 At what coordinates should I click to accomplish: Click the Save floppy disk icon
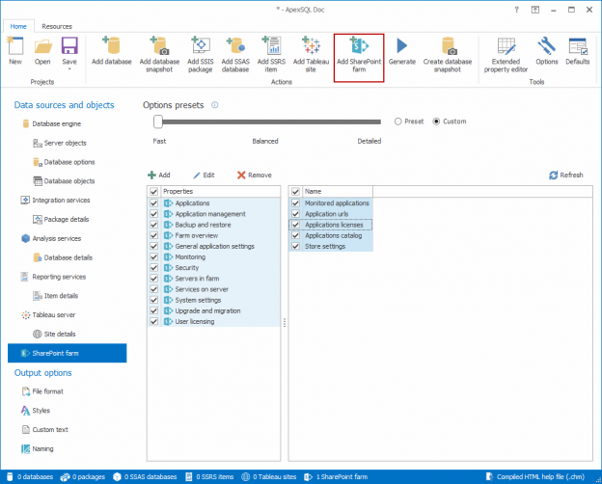(x=69, y=47)
